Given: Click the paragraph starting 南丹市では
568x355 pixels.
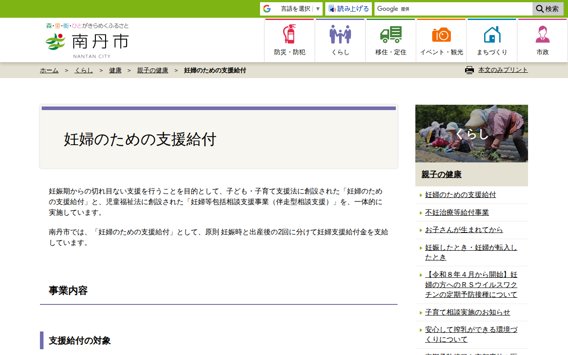Looking at the screenshot, I should pos(219,237).
